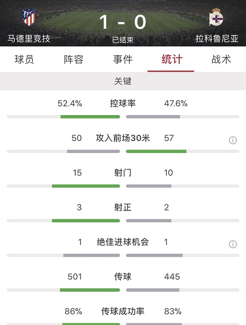
Task: Switch to the 球员 tab
Action: click(24, 59)
